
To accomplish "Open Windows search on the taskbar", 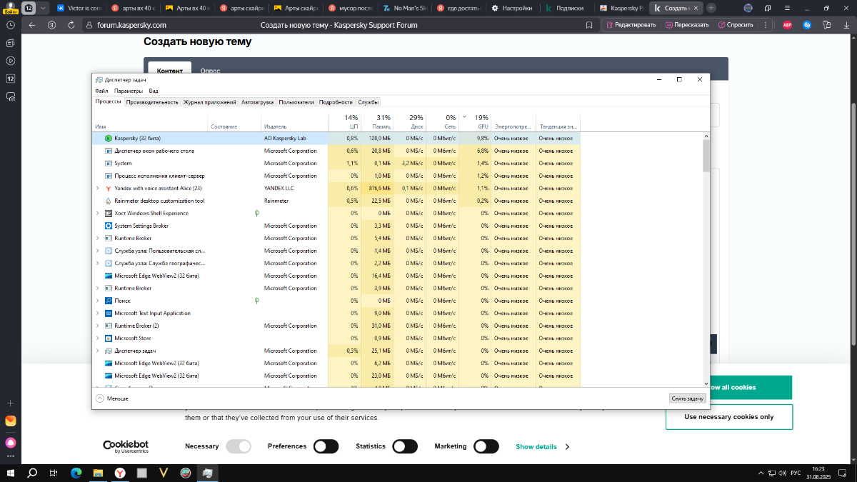I will [32, 473].
